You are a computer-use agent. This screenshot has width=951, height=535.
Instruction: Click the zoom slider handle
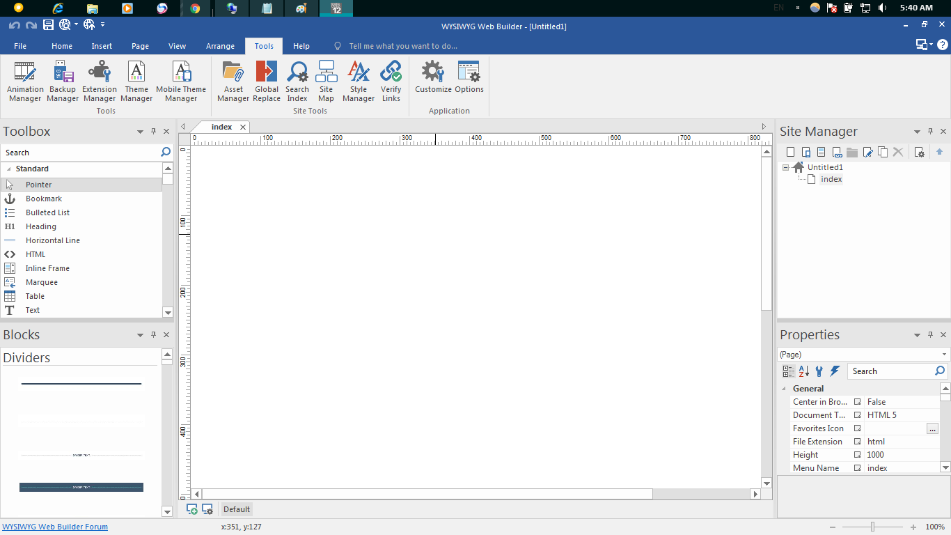pos(872,527)
